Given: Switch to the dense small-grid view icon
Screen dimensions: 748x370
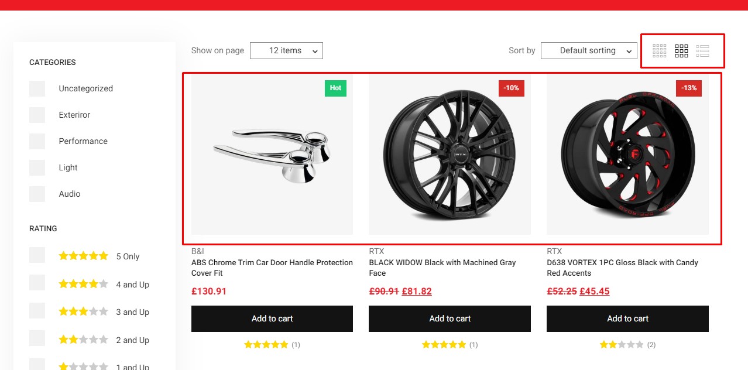Looking at the screenshot, I should [x=660, y=51].
